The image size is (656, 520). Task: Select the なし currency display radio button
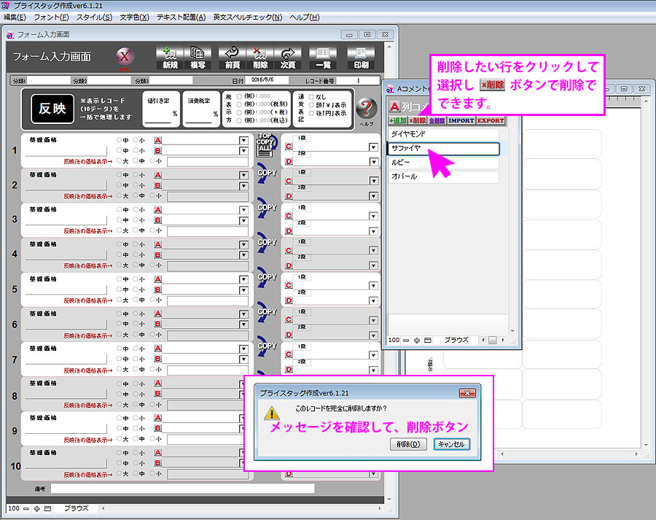click(x=311, y=96)
